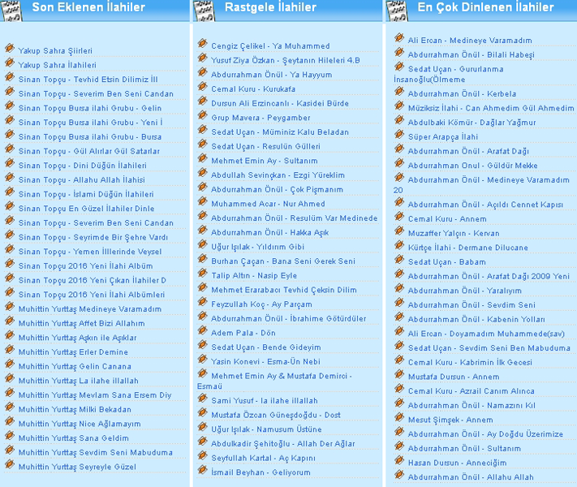Open Sinan Topçu Bursa ilahi Grubu - Gelin
Image resolution: width=577 pixels, height=487 pixels.
(90, 108)
